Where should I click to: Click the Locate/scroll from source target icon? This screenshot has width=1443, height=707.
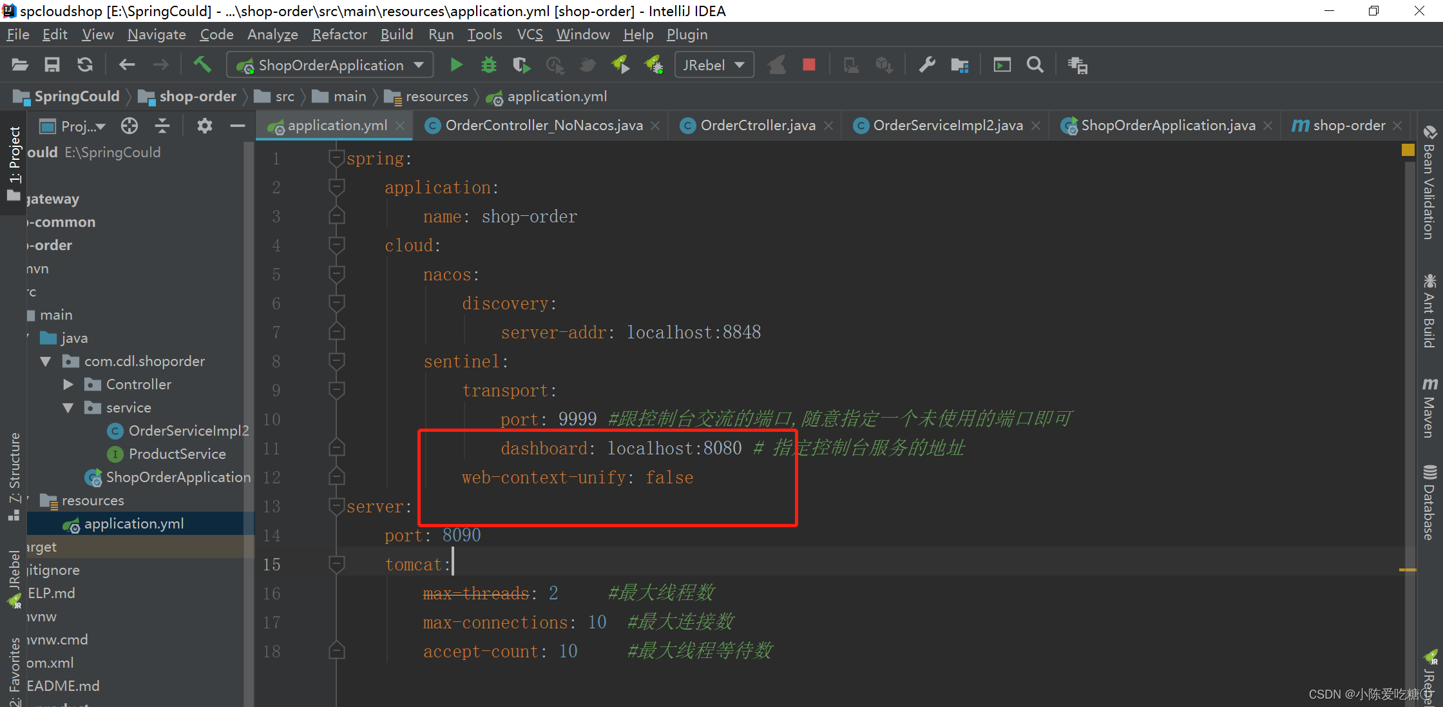129,126
